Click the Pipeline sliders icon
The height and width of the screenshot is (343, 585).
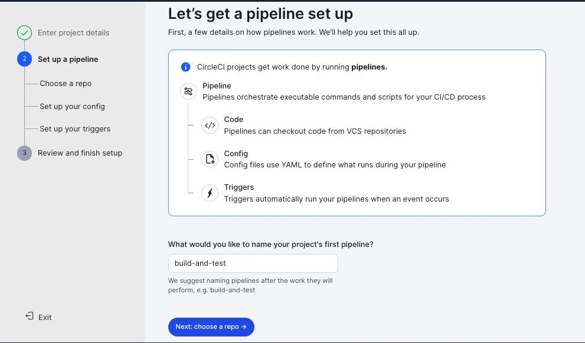point(188,91)
